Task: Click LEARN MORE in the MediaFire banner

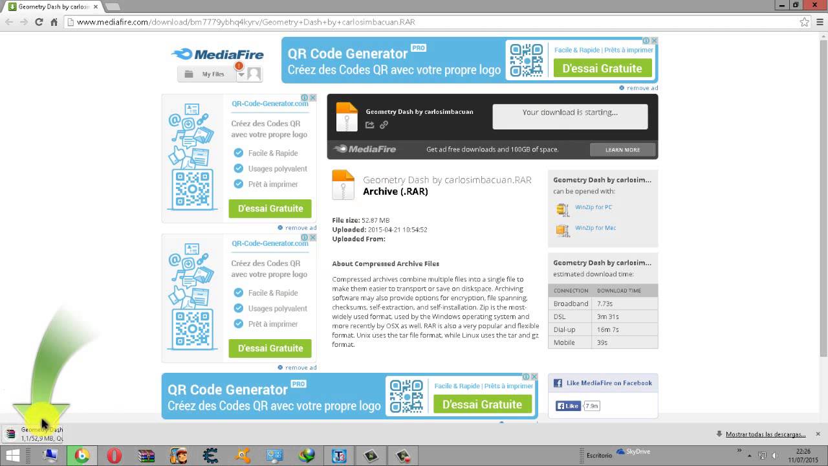Action: [x=622, y=150]
